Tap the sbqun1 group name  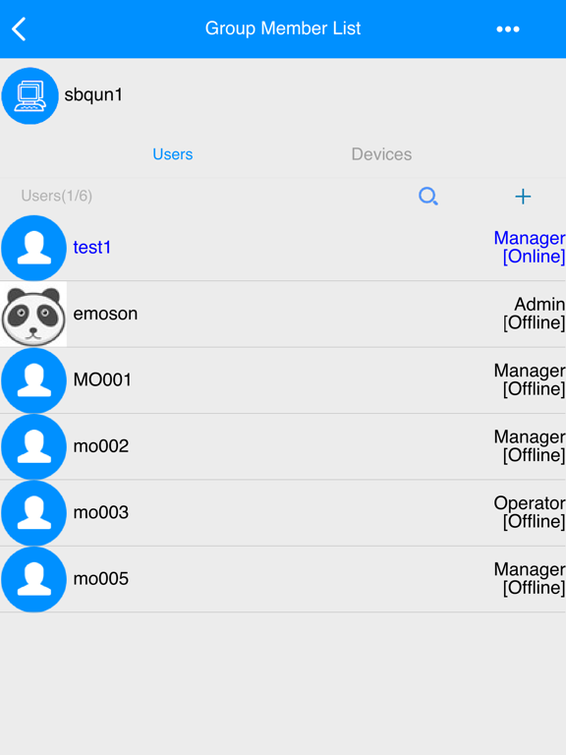(93, 94)
